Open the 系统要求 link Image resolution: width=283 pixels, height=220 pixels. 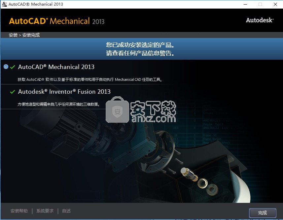45,211
